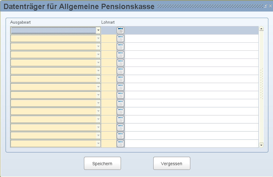Open the Ausgabeart dropdown in the last row
The height and width of the screenshot is (177, 273).
pos(98,143)
